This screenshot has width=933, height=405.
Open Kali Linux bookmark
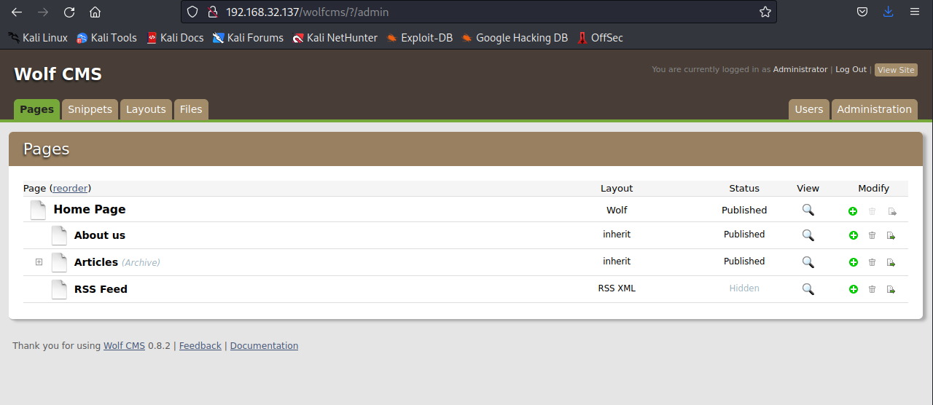(x=38, y=38)
